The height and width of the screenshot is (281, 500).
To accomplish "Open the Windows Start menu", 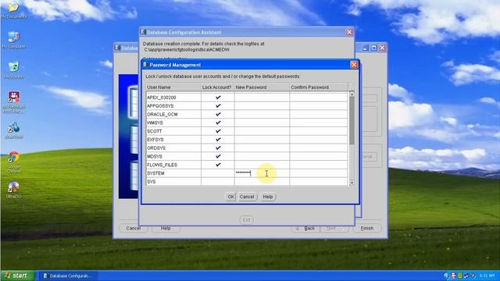I will 17,276.
